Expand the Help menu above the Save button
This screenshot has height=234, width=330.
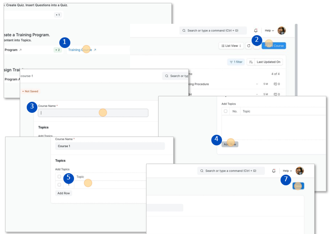[287, 171]
